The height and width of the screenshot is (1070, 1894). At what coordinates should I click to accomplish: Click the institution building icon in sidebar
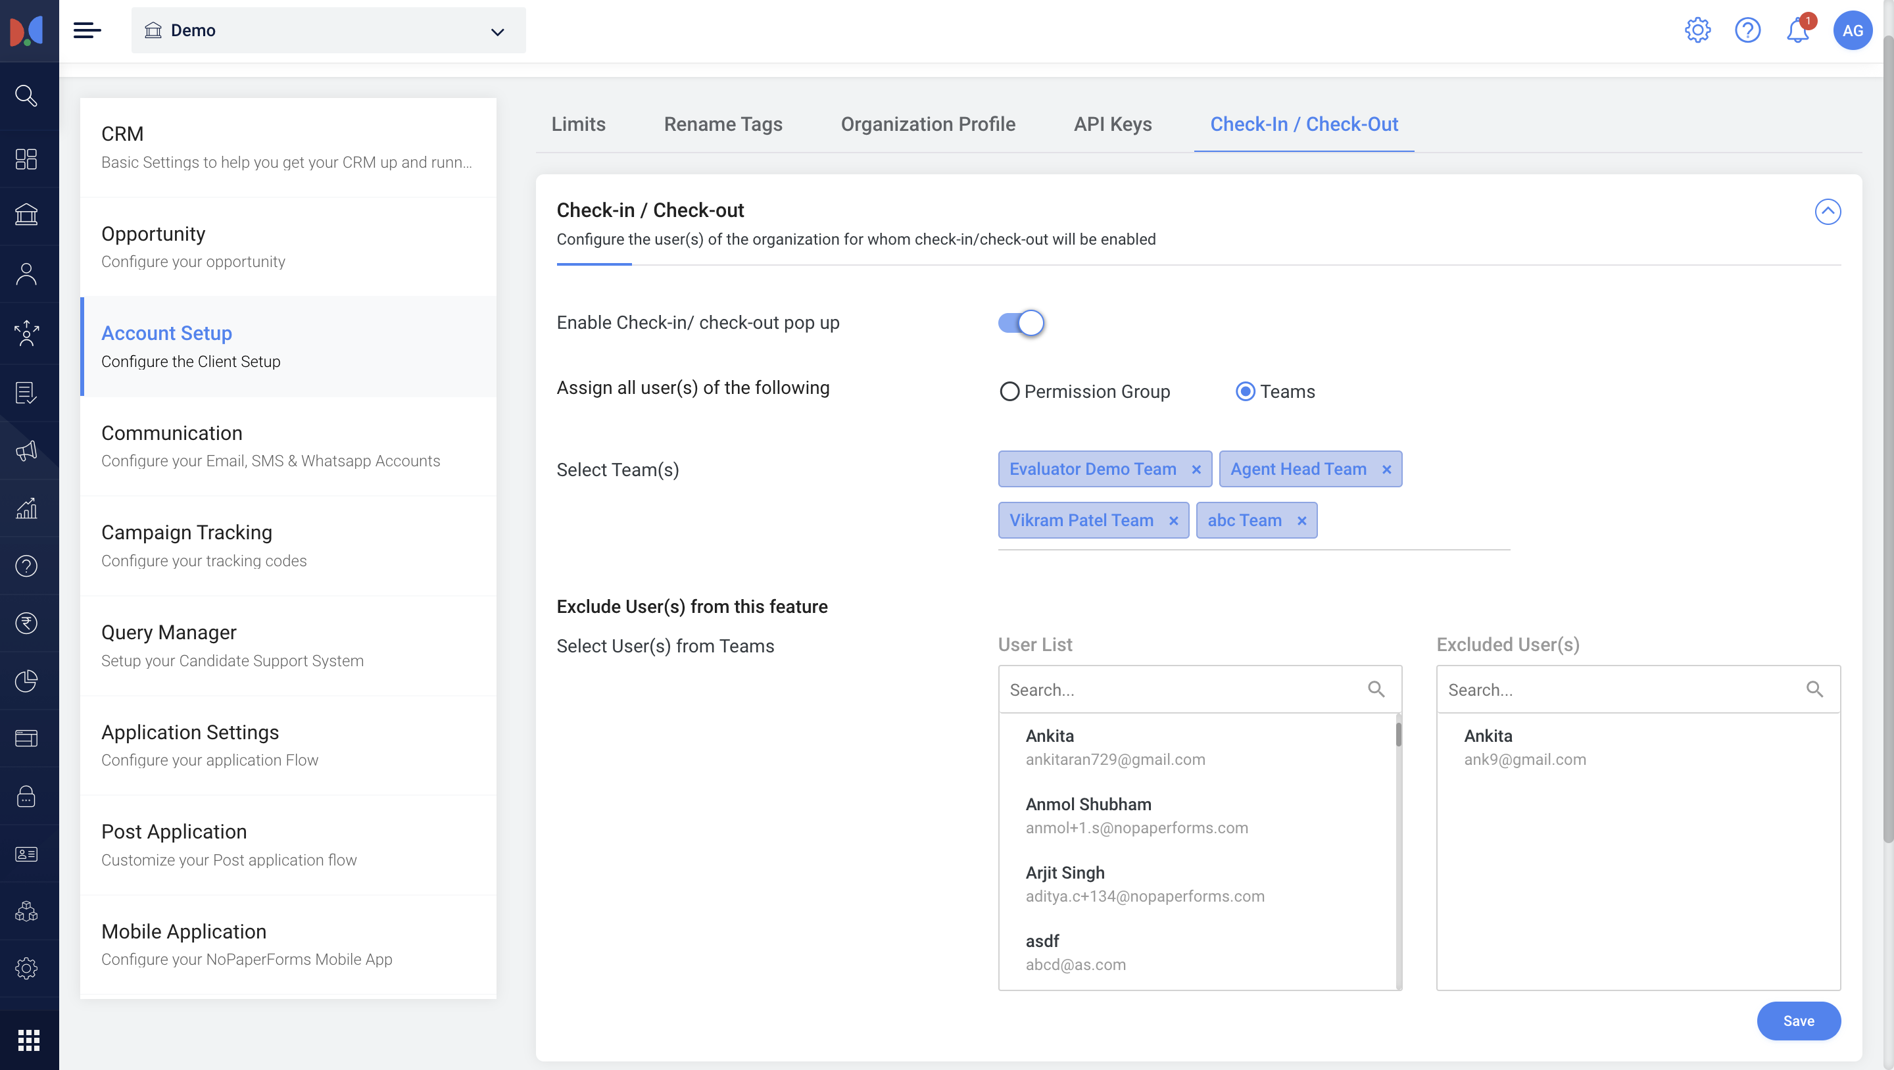pos(26,215)
